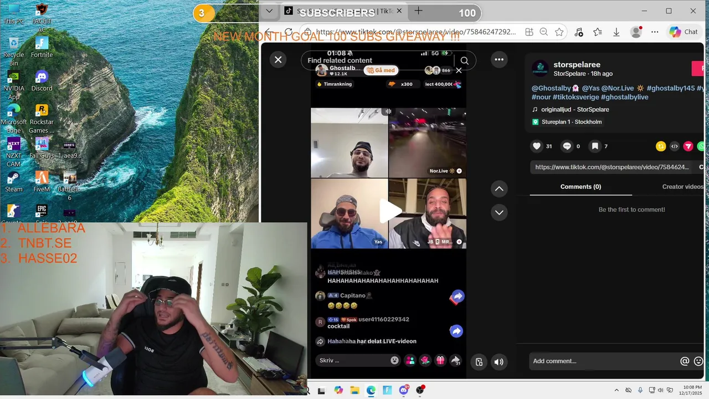709x399 pixels.
Task: Open OBS Studio from the taskbar
Action: pos(420,390)
